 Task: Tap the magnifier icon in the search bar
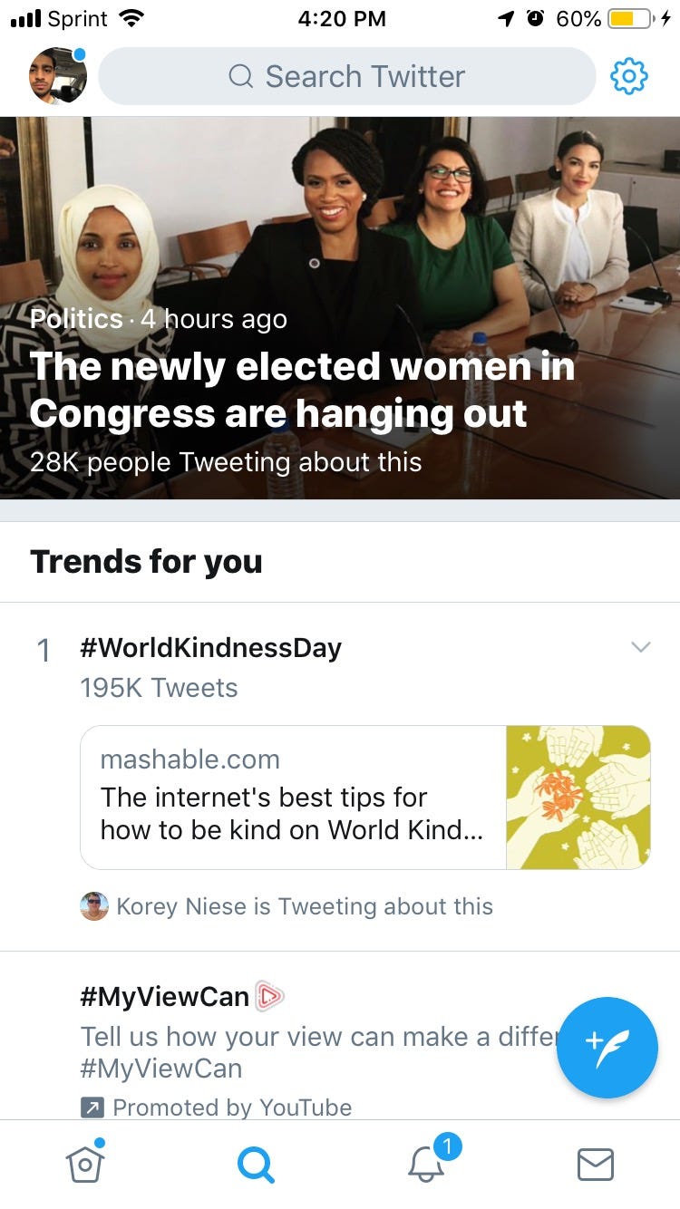(241, 76)
